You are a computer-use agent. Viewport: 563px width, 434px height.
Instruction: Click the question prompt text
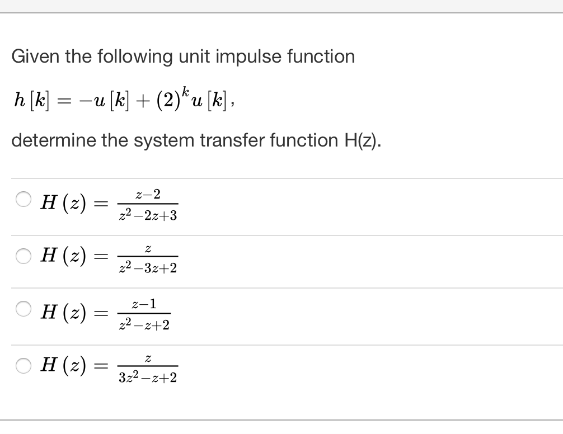click(183, 56)
